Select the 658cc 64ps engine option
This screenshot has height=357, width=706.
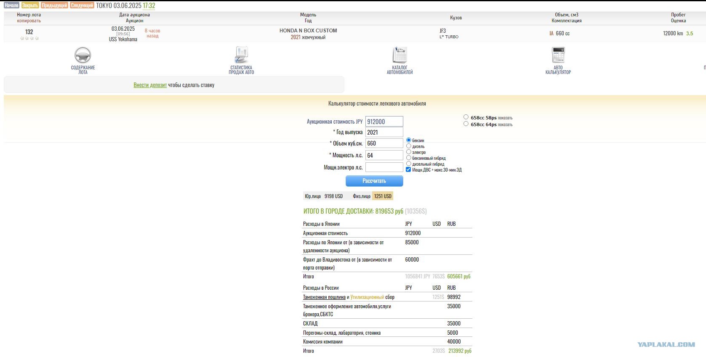(x=466, y=124)
